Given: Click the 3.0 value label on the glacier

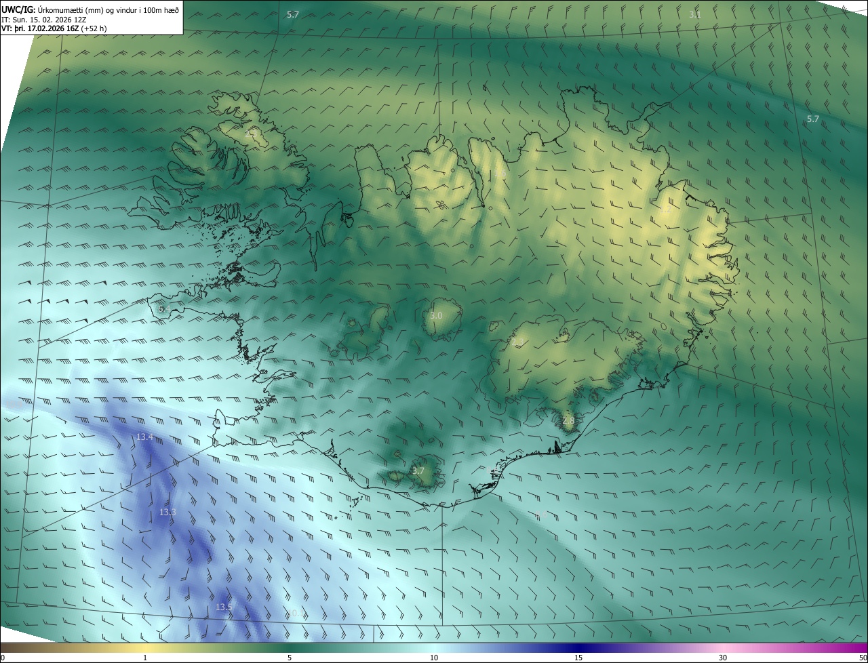Looking at the screenshot, I should pyautogui.click(x=436, y=316).
